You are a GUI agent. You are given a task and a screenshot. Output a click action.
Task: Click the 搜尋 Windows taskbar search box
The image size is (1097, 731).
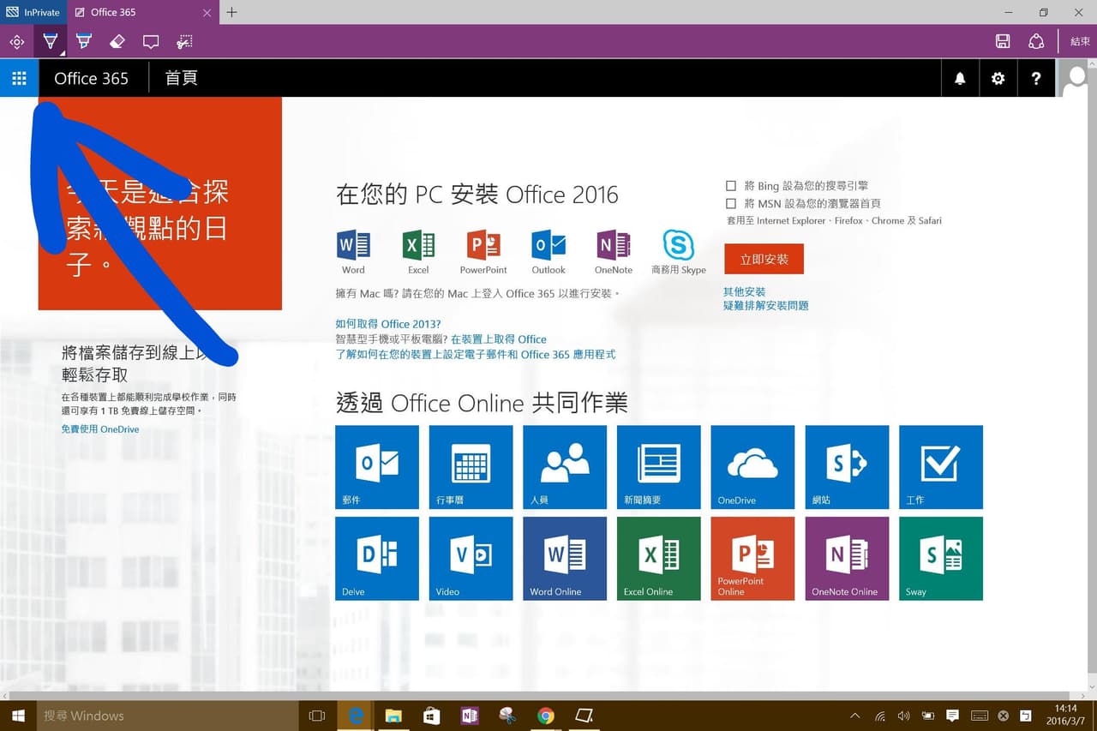coord(169,716)
